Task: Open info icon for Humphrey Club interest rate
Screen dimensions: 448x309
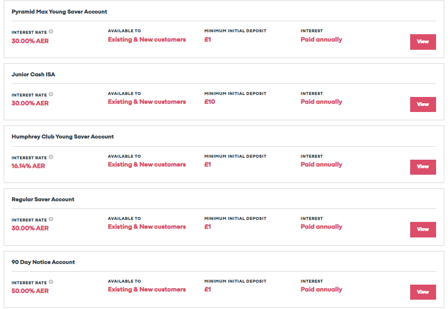Action: (x=51, y=157)
